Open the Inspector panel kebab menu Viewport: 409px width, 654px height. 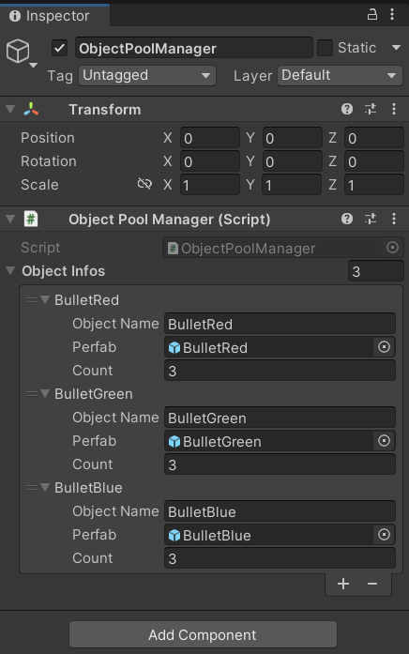(392, 15)
